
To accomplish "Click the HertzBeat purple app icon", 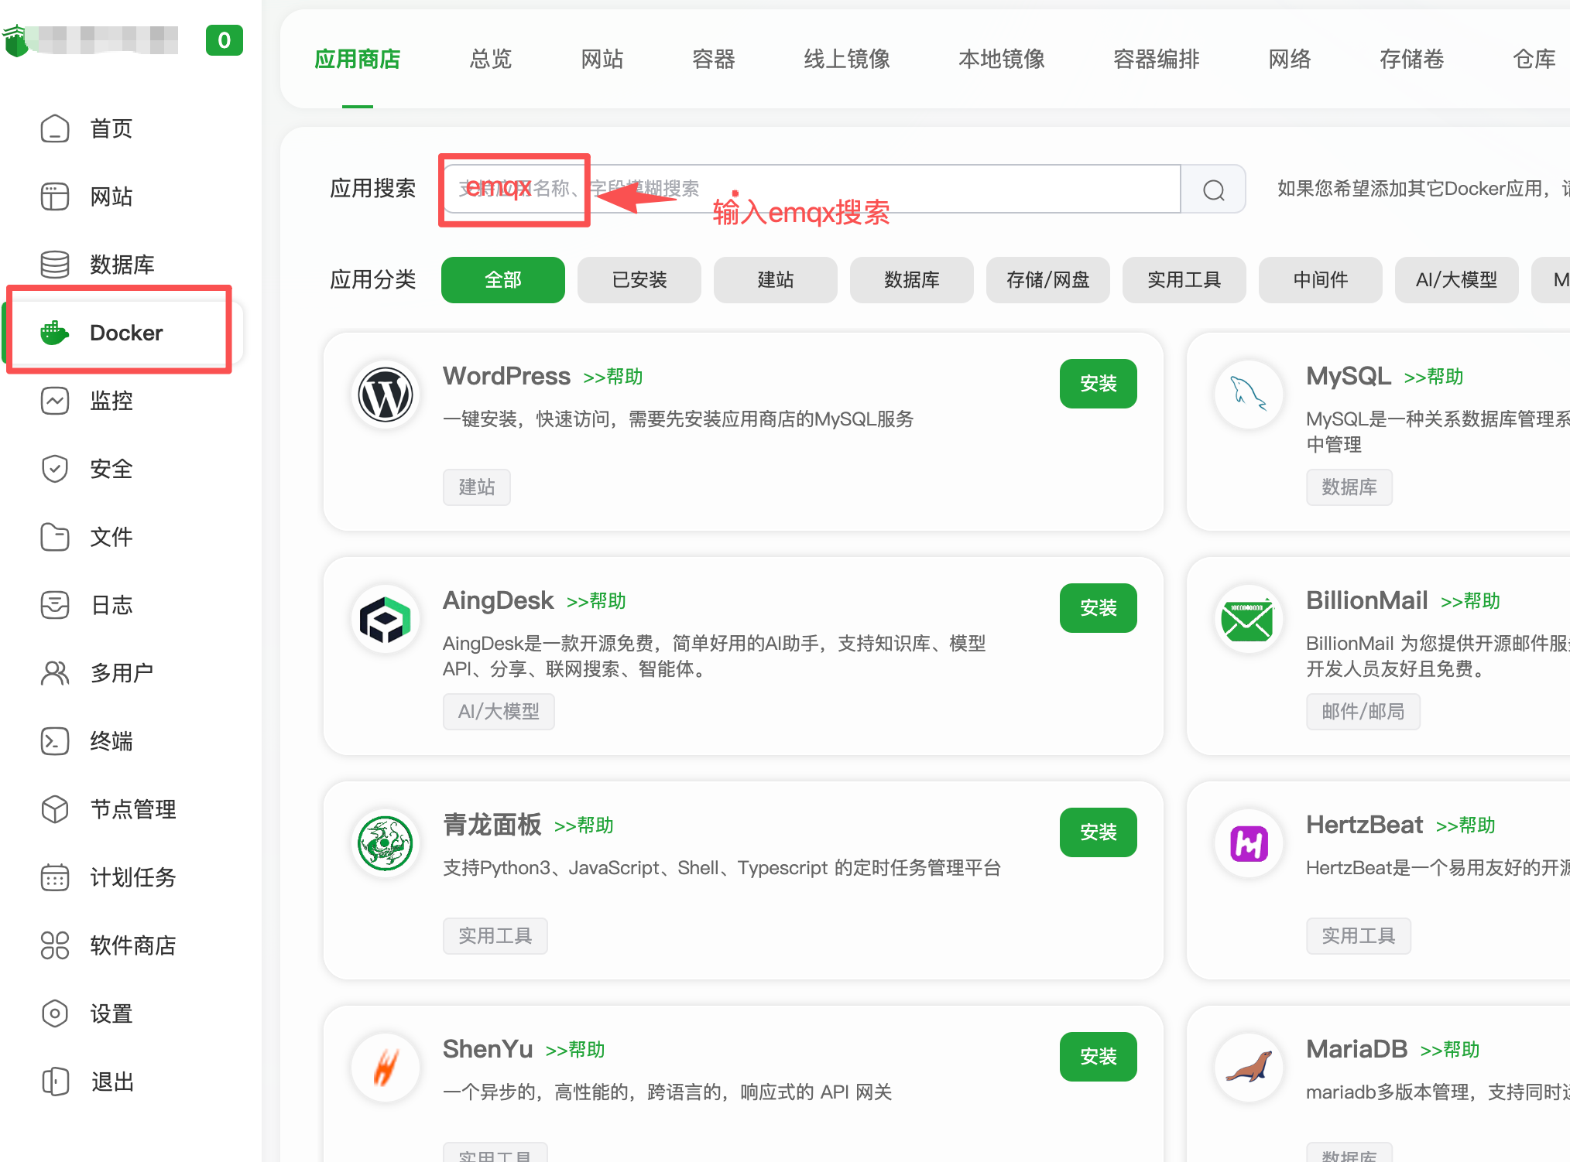I will coord(1249,844).
